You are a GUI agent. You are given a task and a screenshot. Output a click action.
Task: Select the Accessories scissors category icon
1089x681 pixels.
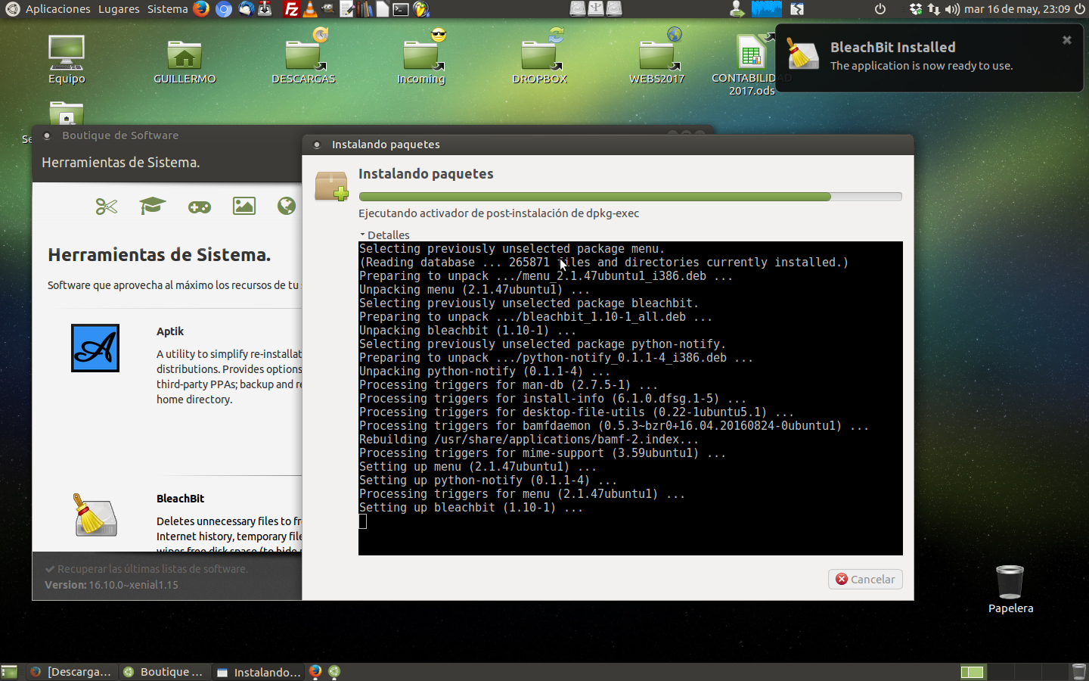[107, 206]
